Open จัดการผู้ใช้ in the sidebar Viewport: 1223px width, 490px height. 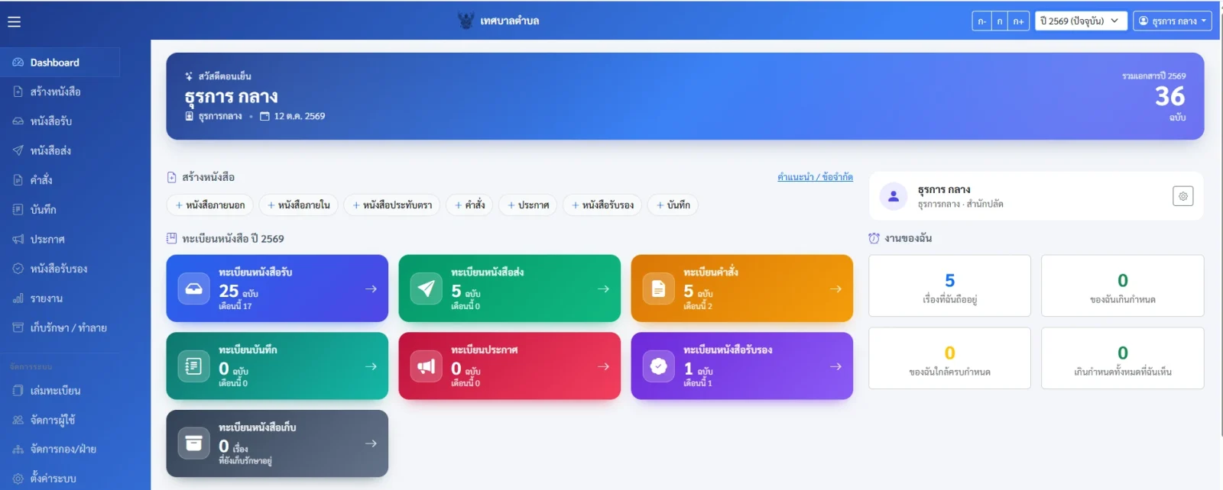60,420
